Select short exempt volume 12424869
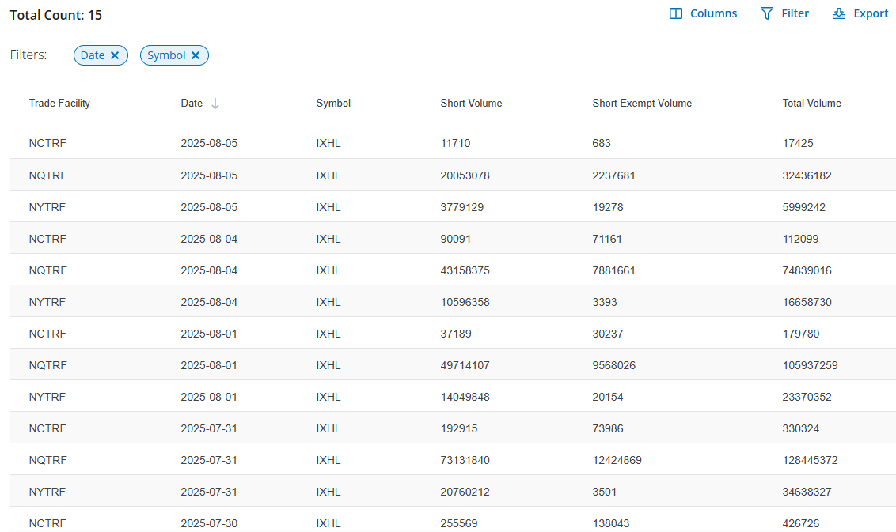Screen dimensions: 896x532 tap(617, 461)
